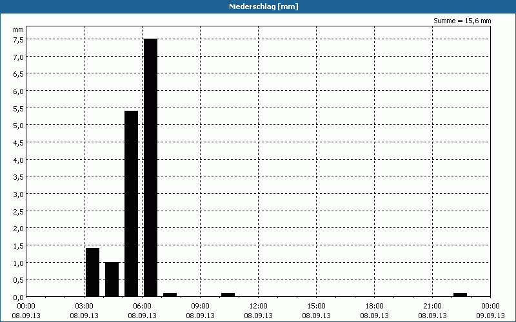This screenshot has width=516, height=322.
Task: Select the 1,4 mm bar just after 03:00
Action: tap(92, 272)
